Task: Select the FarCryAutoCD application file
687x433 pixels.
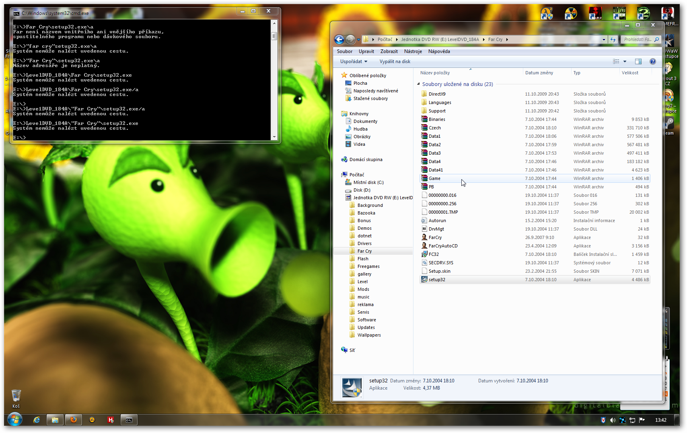Action: pos(443,246)
